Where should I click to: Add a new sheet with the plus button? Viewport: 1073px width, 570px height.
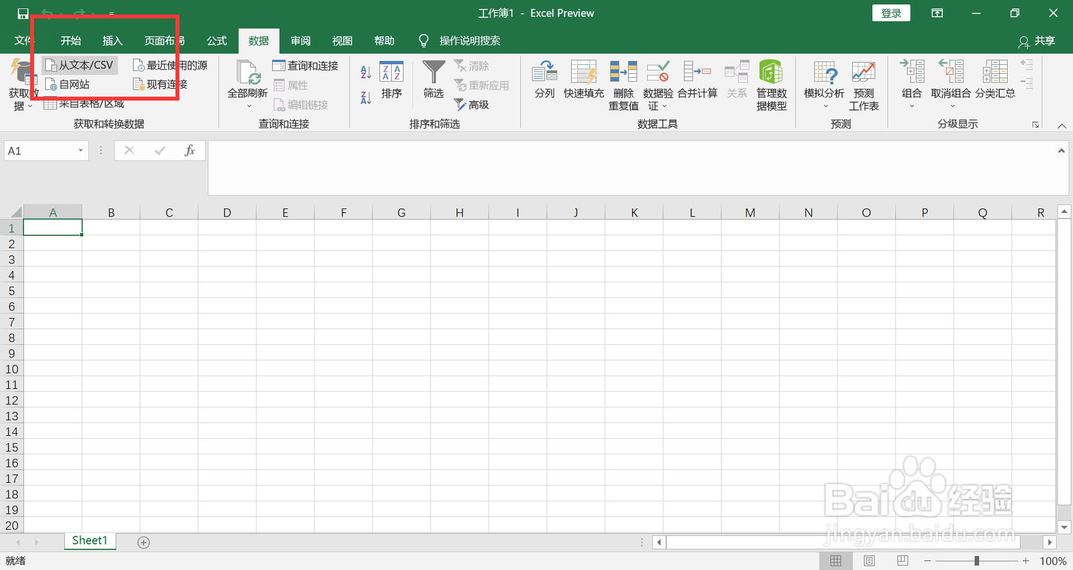point(143,541)
